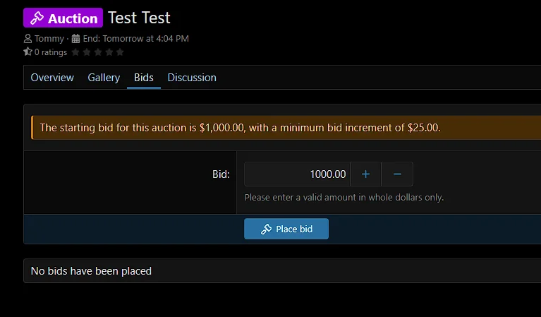
Task: Click the Place bid button
Action: point(286,229)
